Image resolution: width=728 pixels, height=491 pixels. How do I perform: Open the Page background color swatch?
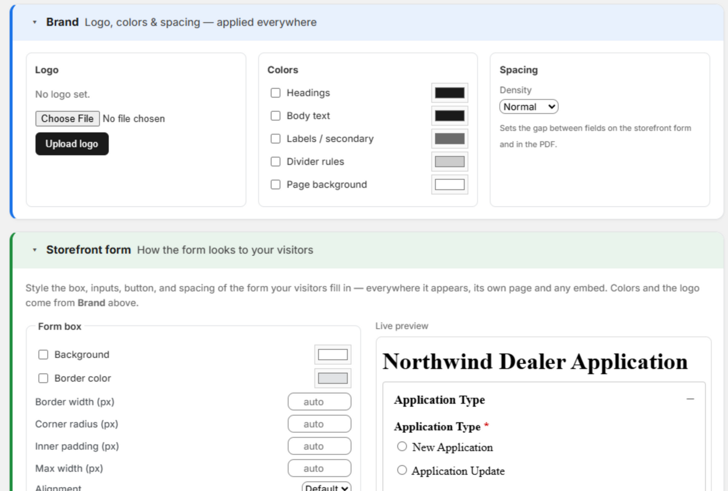click(450, 185)
